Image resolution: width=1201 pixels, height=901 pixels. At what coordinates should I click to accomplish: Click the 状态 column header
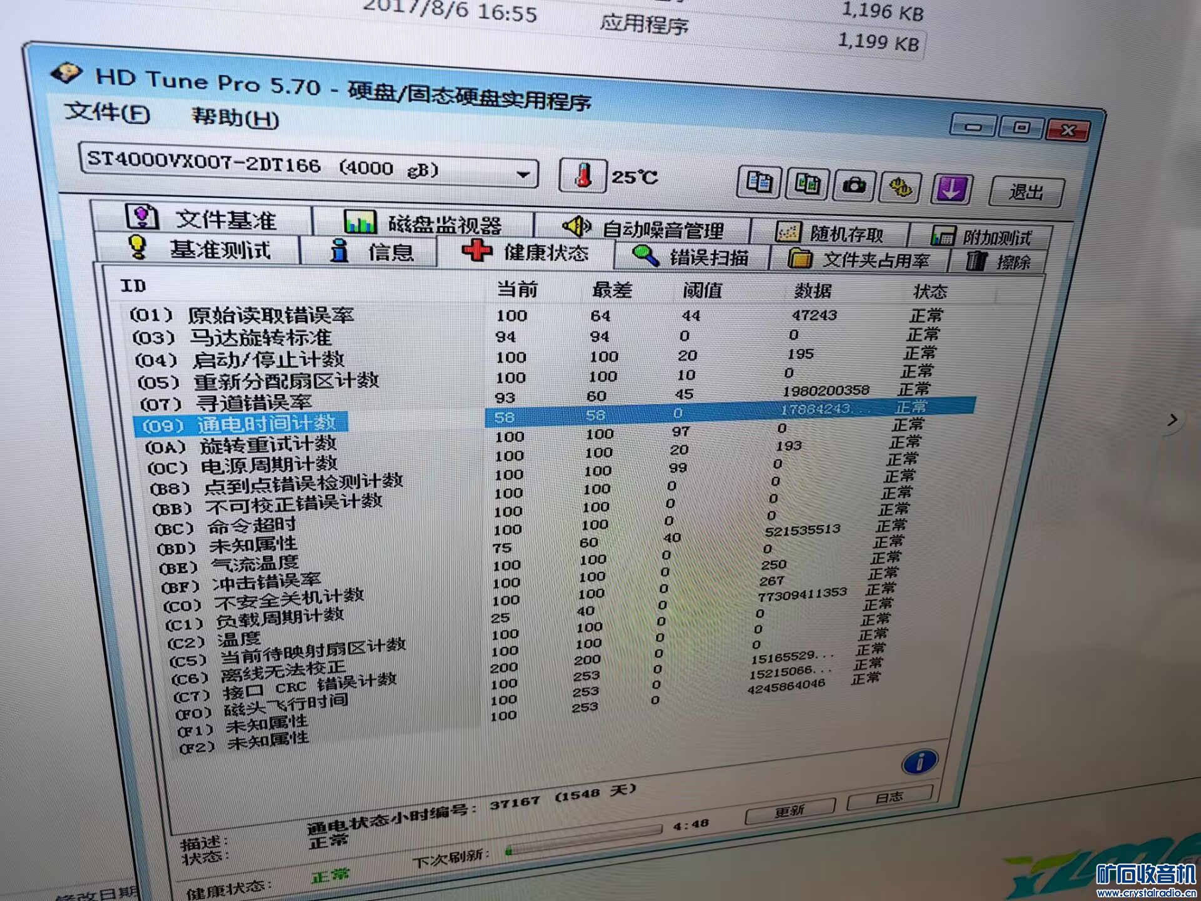click(x=930, y=292)
